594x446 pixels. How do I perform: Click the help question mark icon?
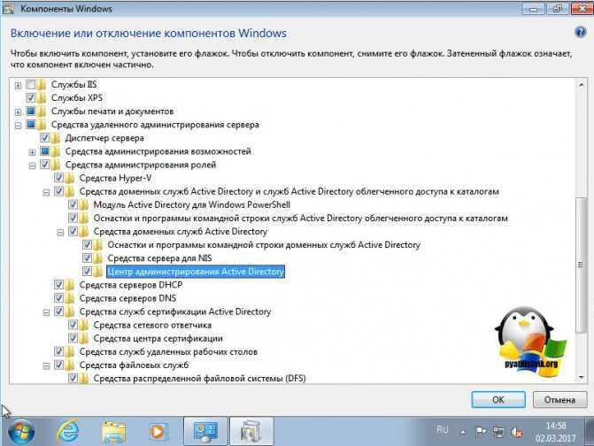[580, 33]
